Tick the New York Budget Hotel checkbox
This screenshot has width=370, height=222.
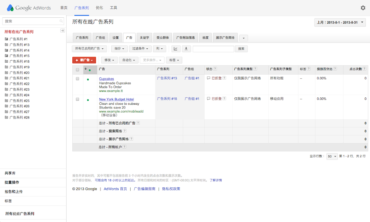pos(77,99)
